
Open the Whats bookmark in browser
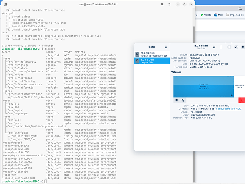tap(206, 15)
